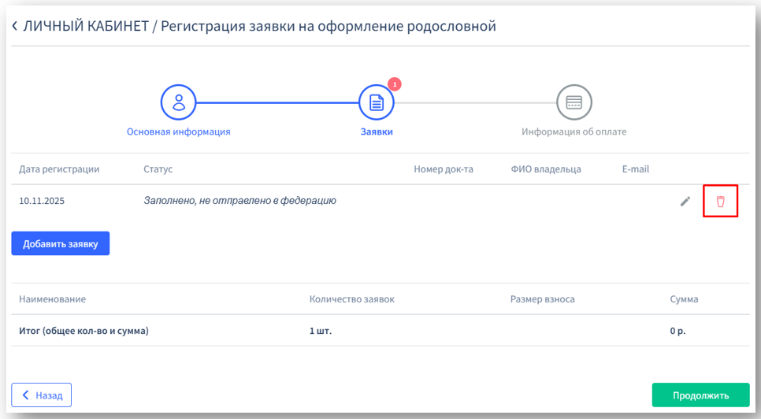Click the document icon for the Заявки step
The height and width of the screenshot is (419, 761).
pos(376,102)
